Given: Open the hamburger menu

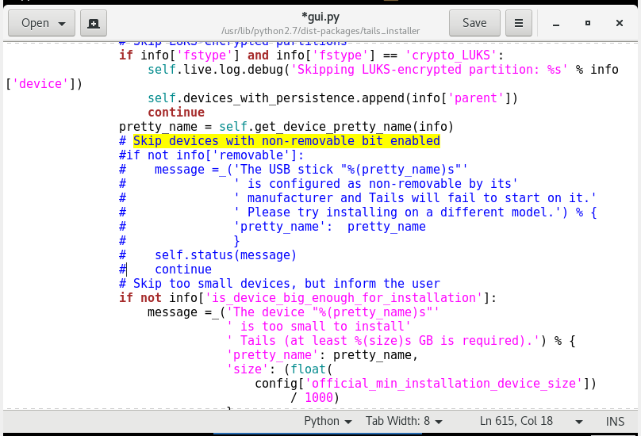Looking at the screenshot, I should click(x=519, y=23).
